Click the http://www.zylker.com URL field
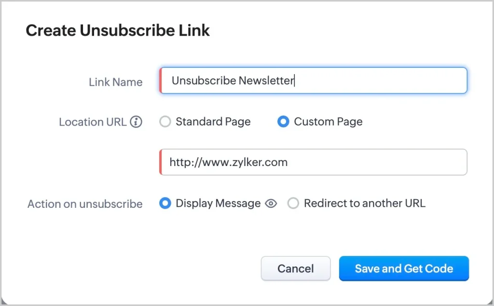This screenshot has height=306, width=494. [x=314, y=162]
